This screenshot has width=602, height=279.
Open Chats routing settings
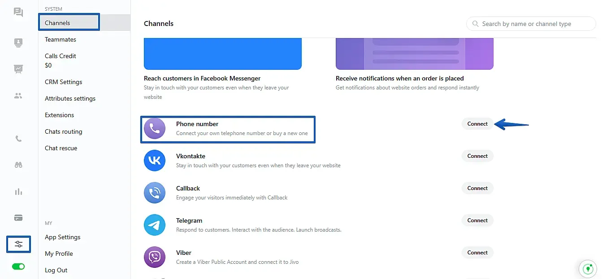(x=63, y=131)
